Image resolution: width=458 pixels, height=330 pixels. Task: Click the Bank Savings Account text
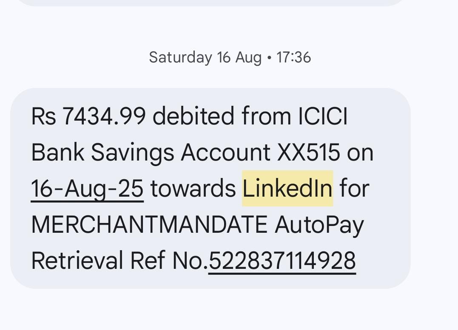[151, 152]
